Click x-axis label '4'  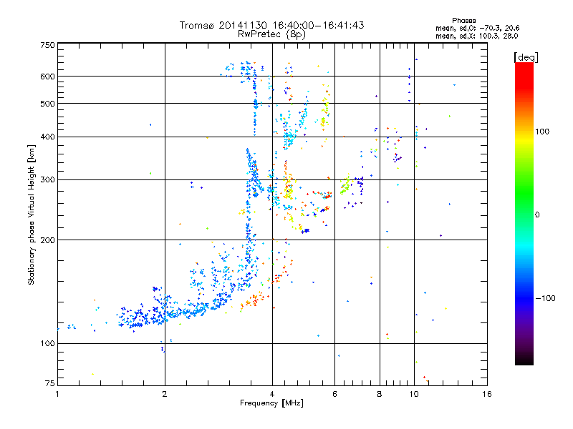pos(272,394)
